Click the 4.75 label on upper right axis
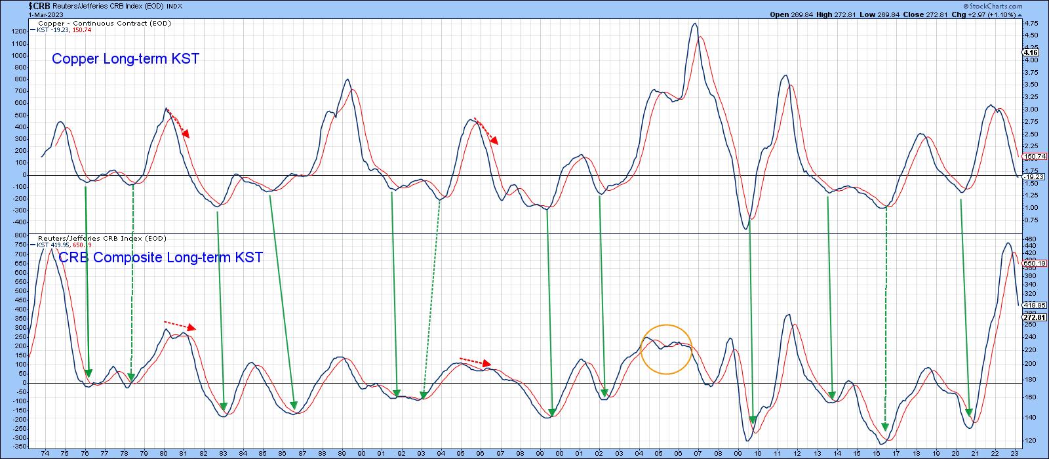The height and width of the screenshot is (459, 1049). 1031,23
